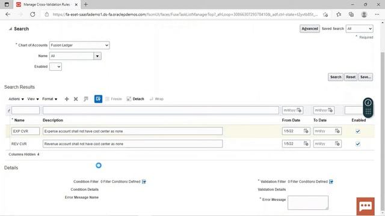Image resolution: width=385 pixels, height=216 pixels.
Task: Click the Condition Filter funnel icon
Action: tap(144, 182)
